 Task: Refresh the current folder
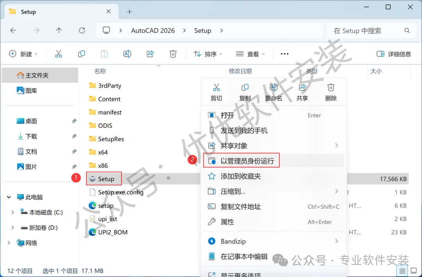[82, 30]
